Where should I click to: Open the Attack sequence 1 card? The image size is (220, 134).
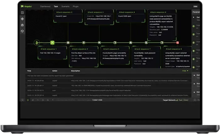coord(52,53)
